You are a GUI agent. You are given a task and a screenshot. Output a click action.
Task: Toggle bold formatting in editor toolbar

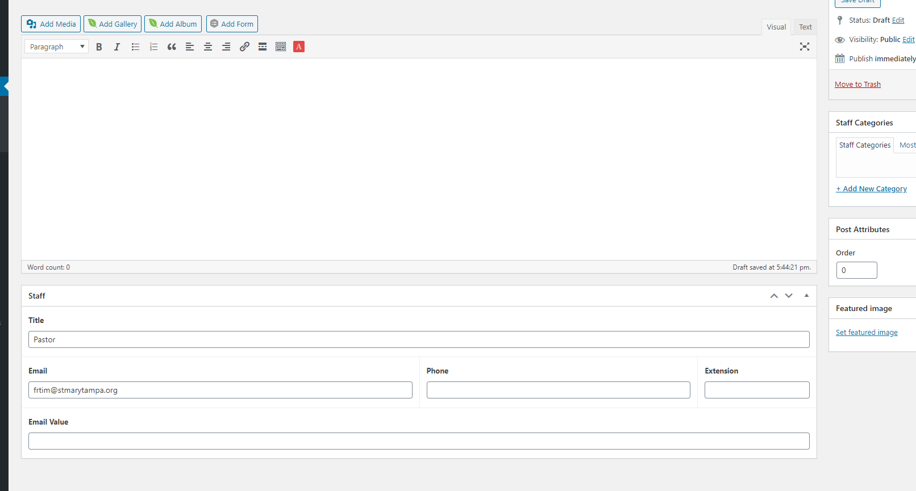[99, 47]
